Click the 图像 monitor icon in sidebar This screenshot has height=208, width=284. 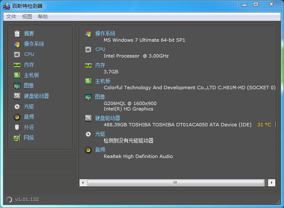pyautogui.click(x=17, y=86)
